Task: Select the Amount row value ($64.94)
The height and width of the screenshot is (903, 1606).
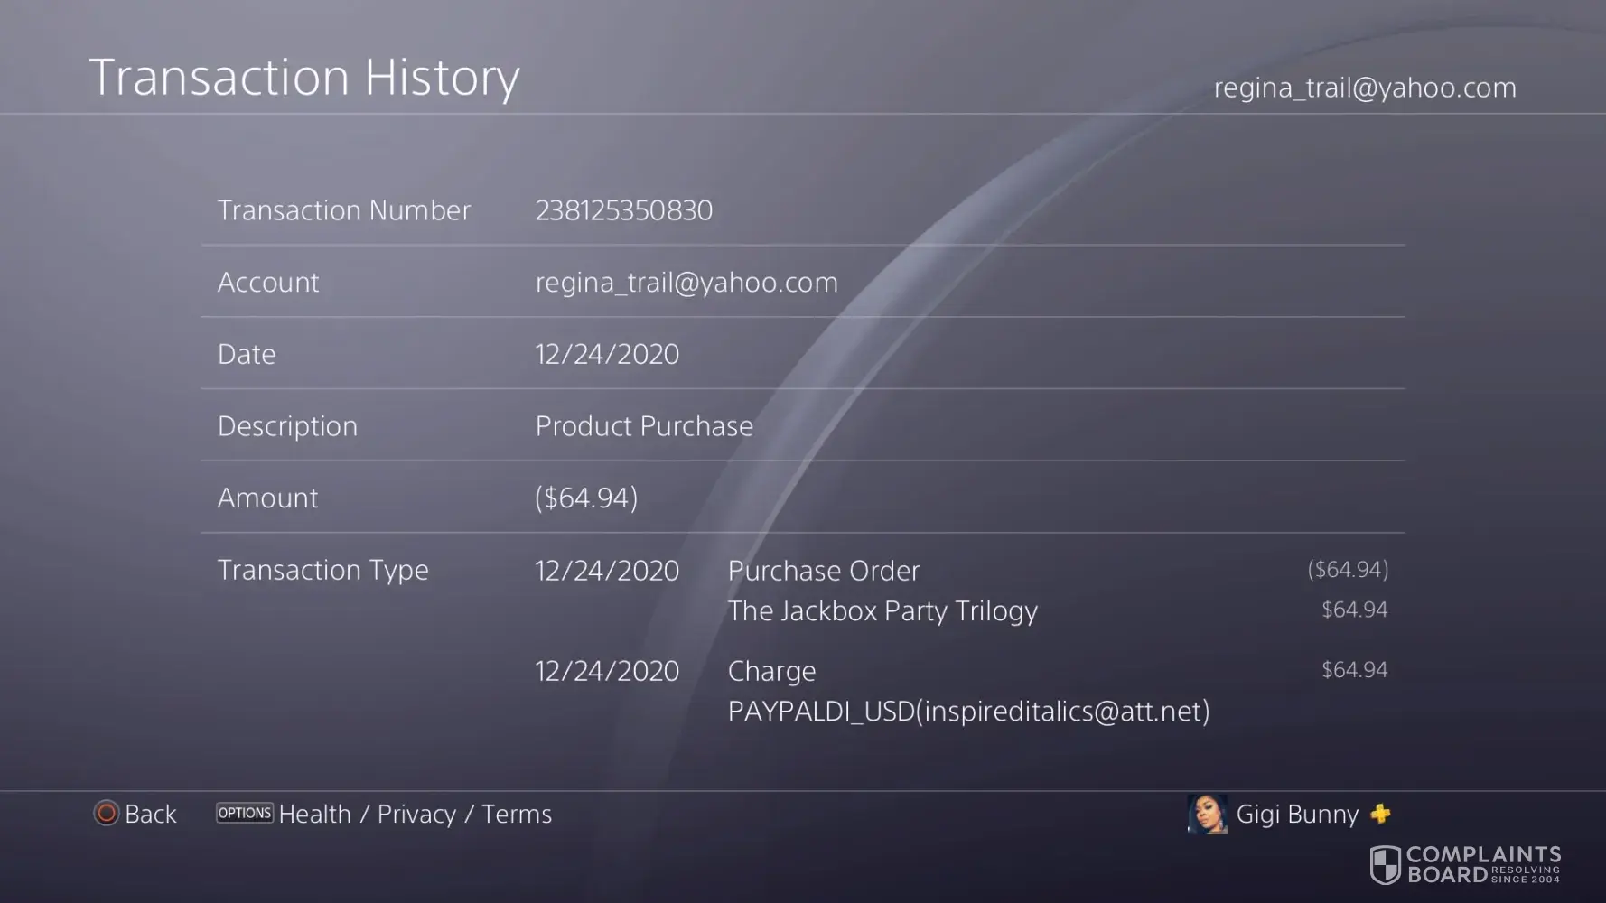Action: 586,498
